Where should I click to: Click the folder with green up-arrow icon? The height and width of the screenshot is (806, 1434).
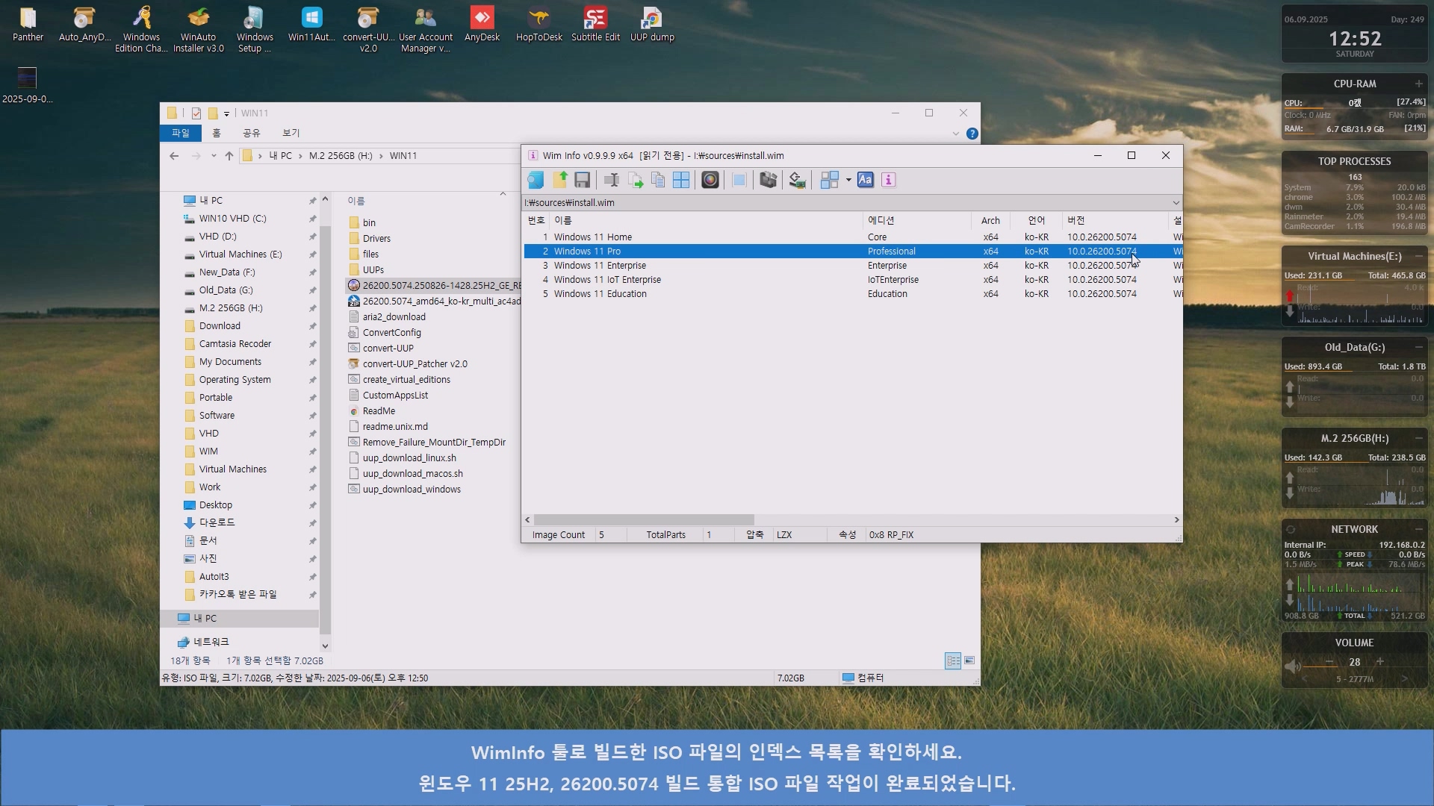pyautogui.click(x=560, y=180)
